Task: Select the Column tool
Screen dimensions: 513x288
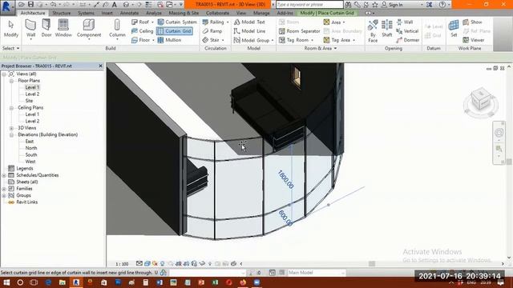Action: tap(117, 29)
